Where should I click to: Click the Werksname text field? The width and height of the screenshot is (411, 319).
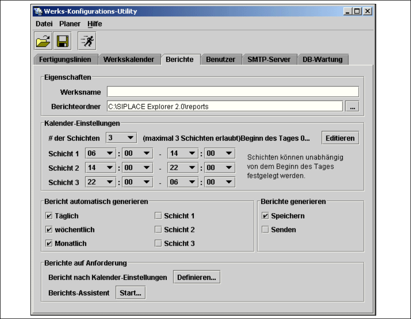pos(233,92)
